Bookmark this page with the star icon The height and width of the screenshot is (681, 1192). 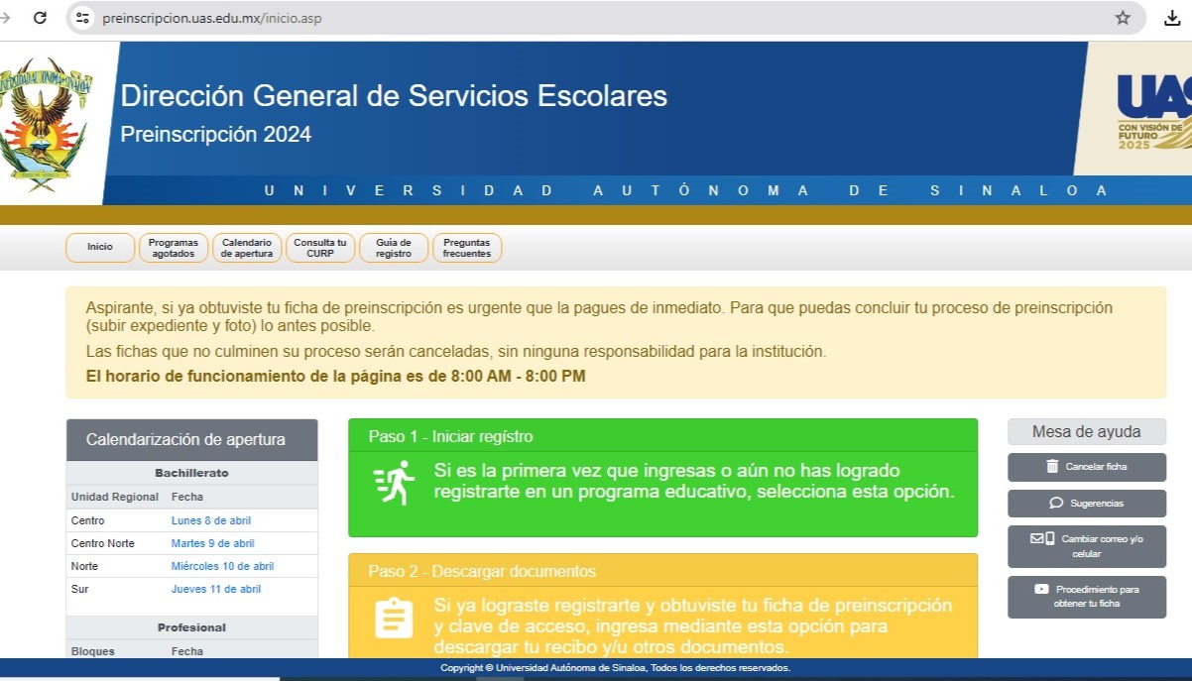pos(1123,18)
